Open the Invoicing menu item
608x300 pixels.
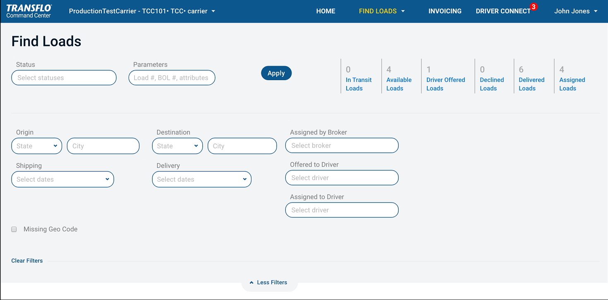(x=445, y=11)
